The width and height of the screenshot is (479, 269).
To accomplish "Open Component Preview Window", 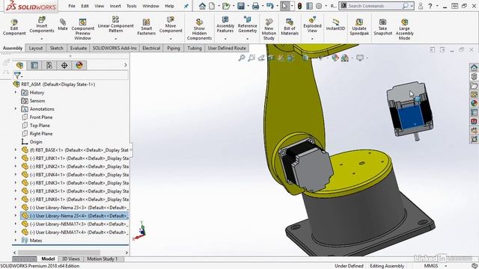I will click(x=82, y=29).
